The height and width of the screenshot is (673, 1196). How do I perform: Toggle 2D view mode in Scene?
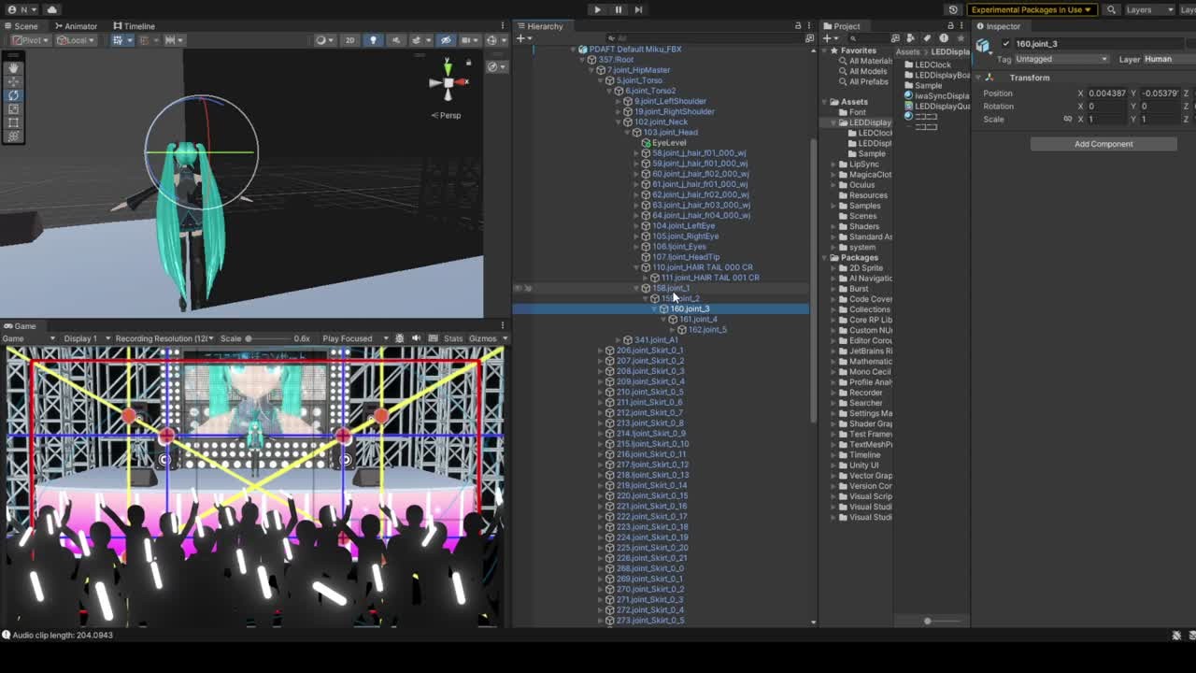[x=349, y=40]
